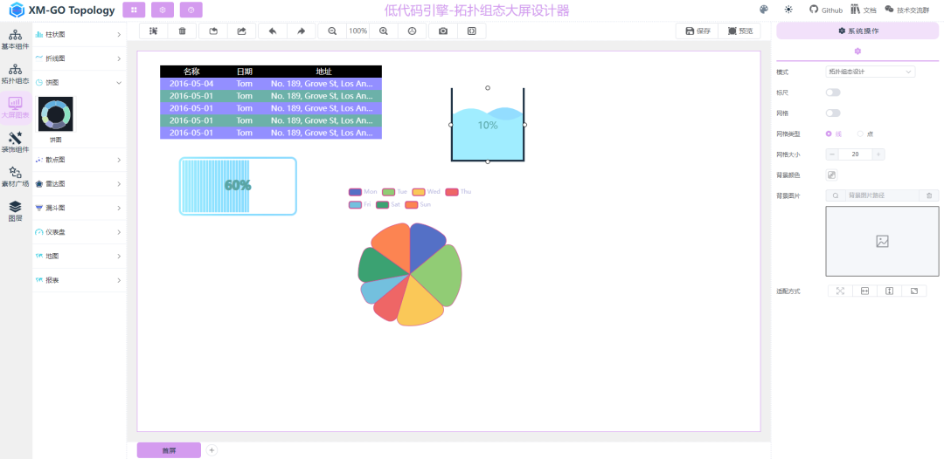Click the delete (trash) toolbar icon
This screenshot has height=459, width=944.
pyautogui.click(x=182, y=31)
